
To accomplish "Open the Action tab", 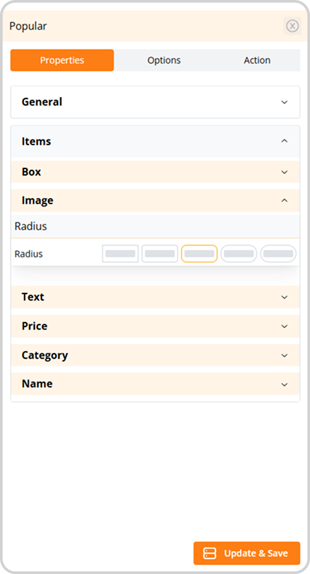I will [257, 60].
